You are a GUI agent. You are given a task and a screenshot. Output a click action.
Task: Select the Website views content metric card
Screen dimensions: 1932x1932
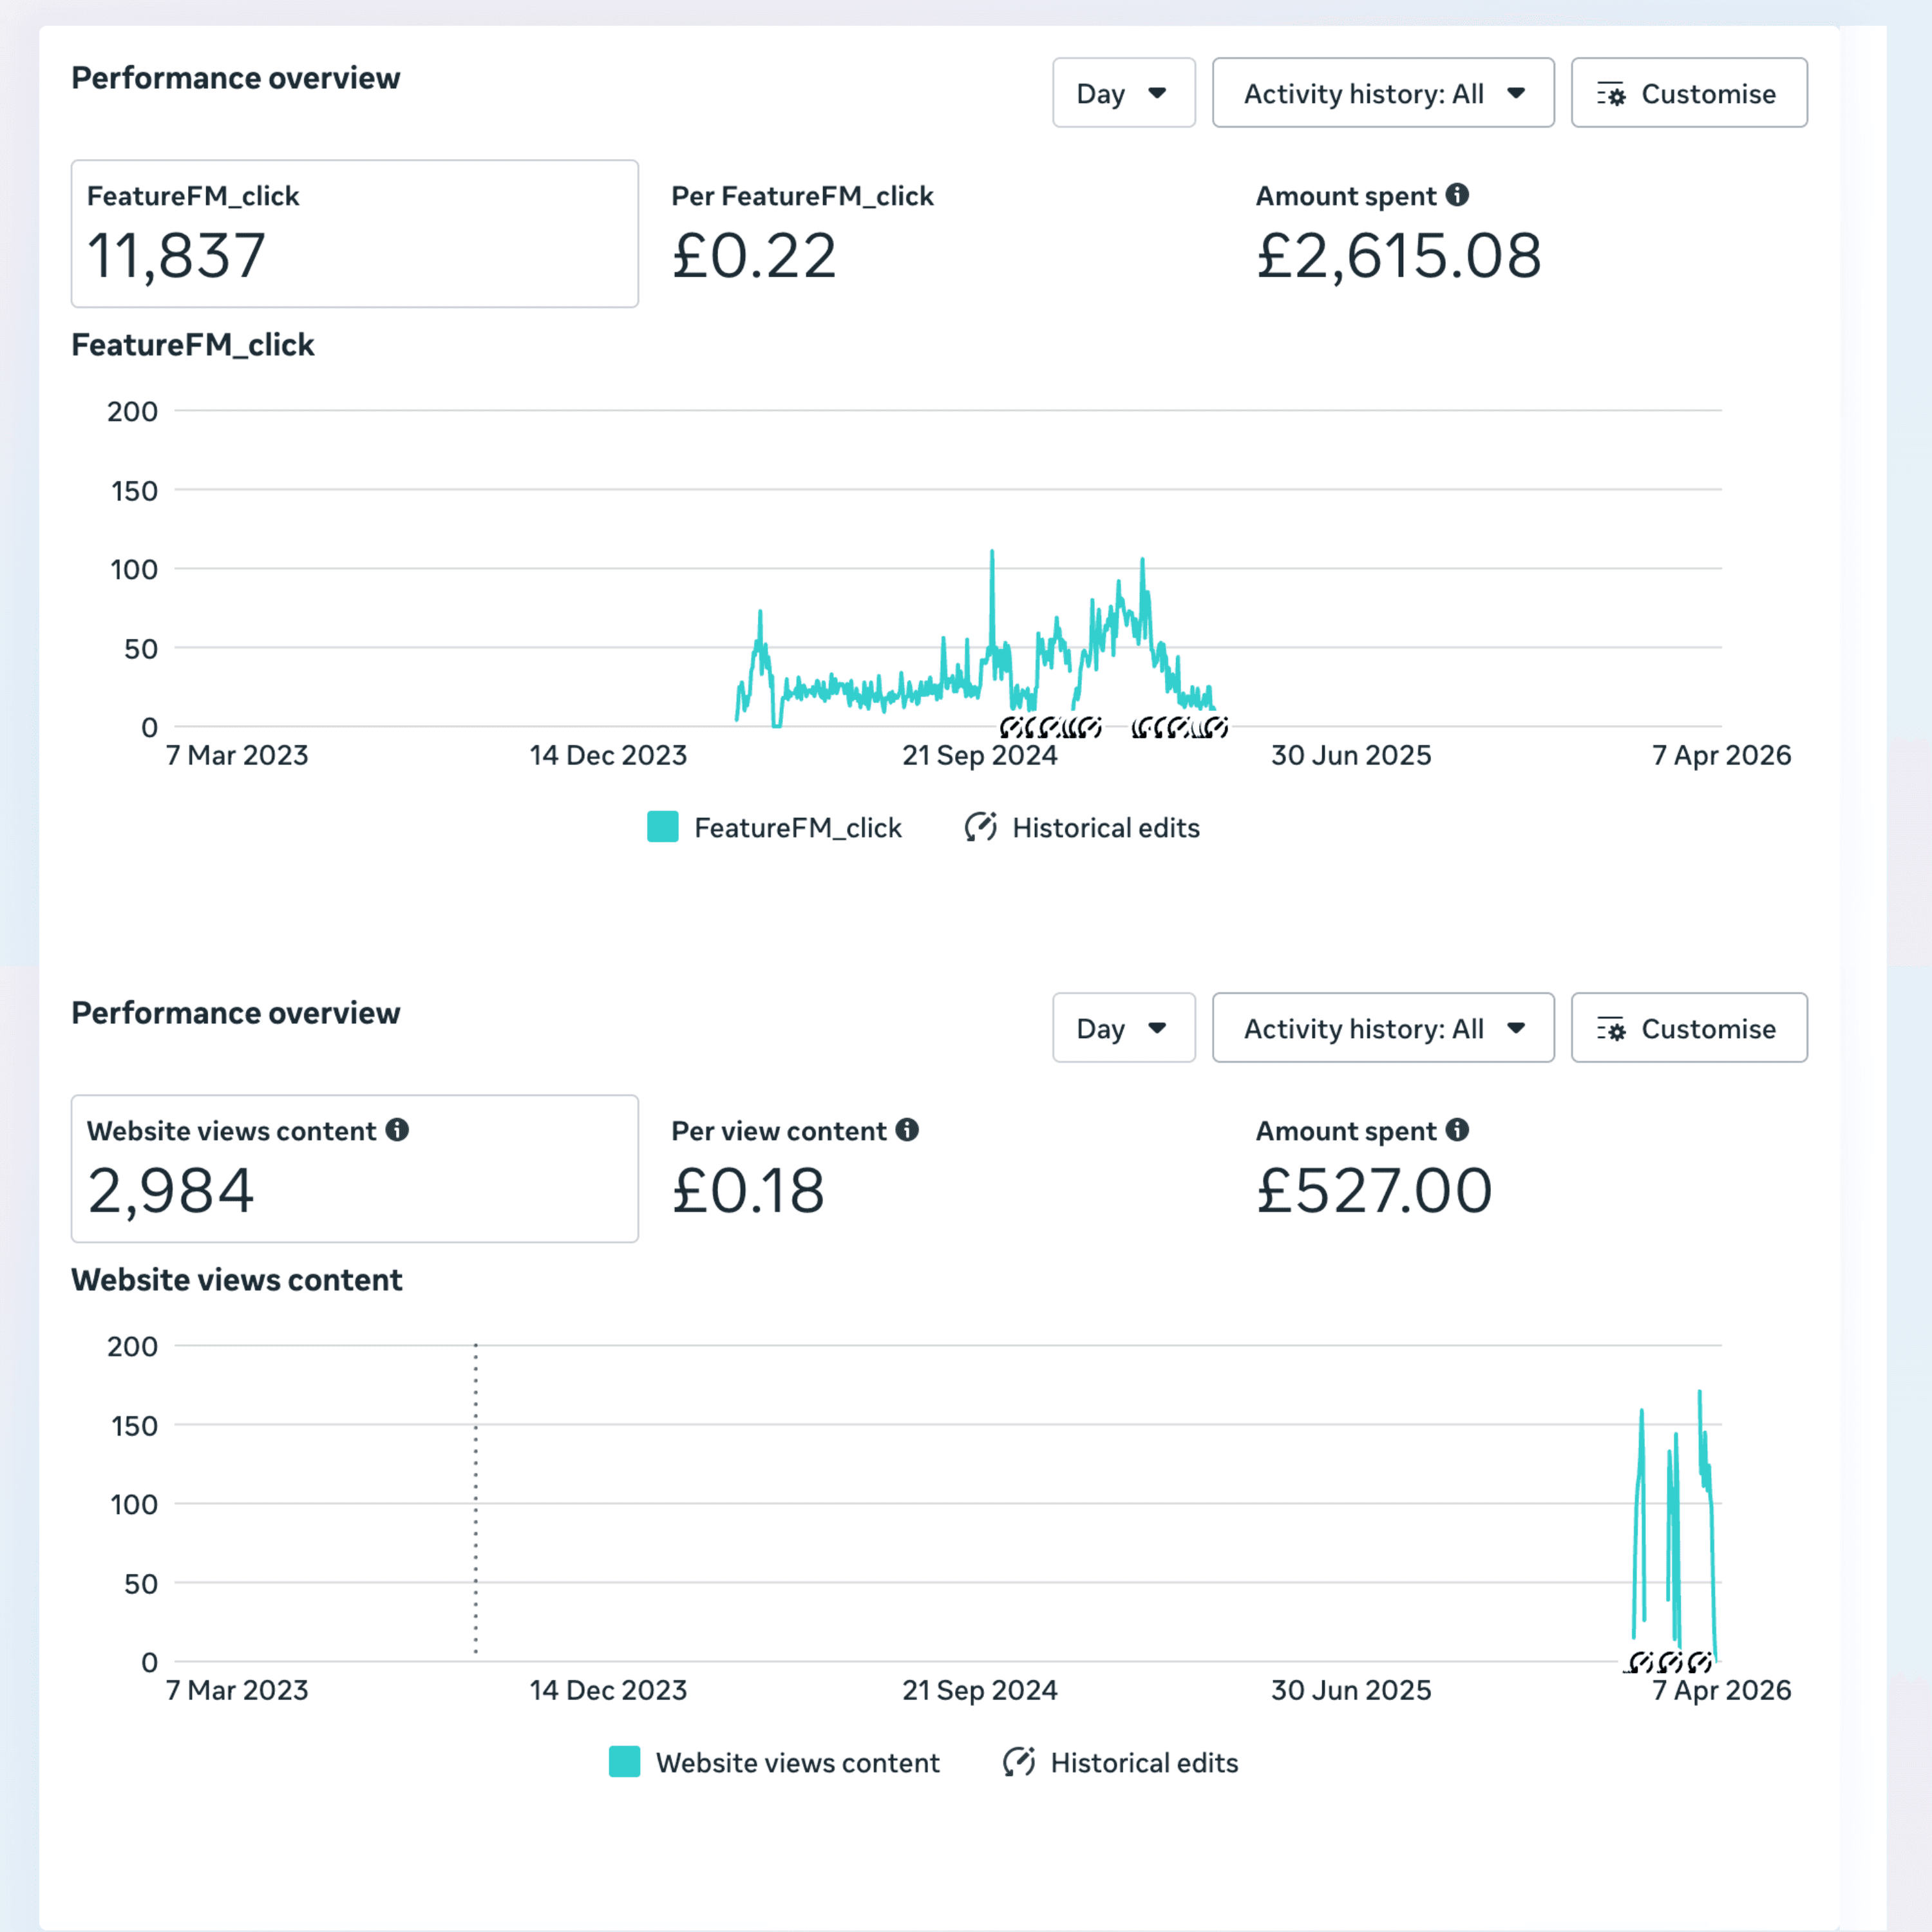[354, 1169]
